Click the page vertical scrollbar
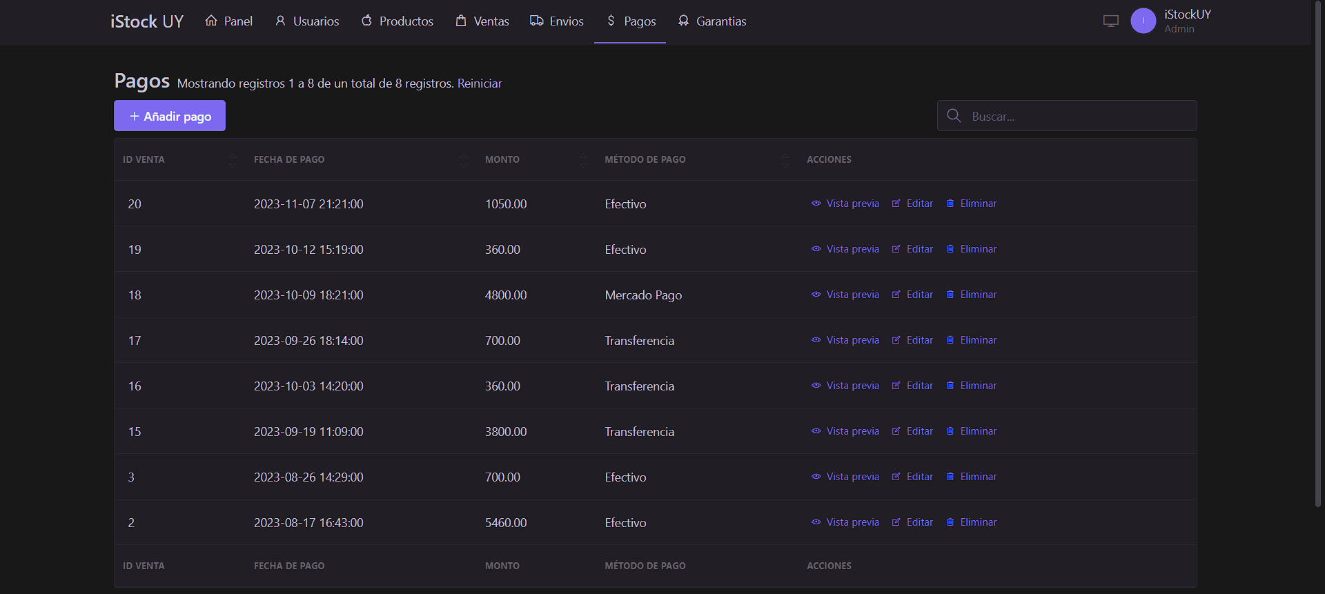 pyautogui.click(x=1317, y=276)
